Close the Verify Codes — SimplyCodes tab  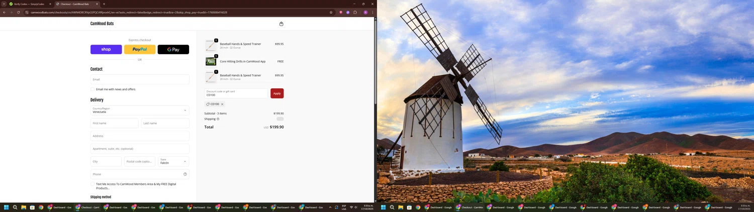(x=50, y=4)
